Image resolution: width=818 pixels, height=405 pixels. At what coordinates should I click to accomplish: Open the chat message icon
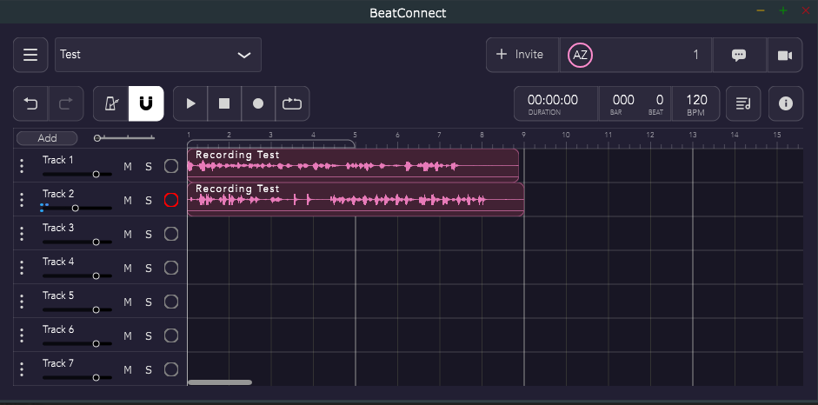tap(739, 55)
